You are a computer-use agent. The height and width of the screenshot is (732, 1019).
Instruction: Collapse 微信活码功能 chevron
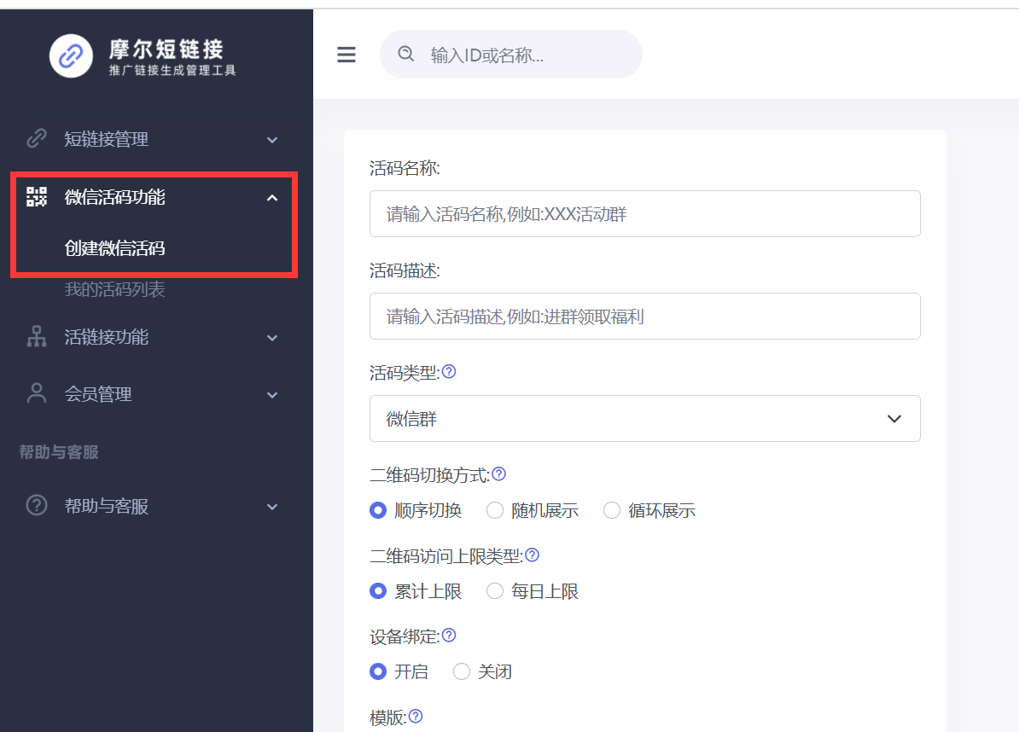(272, 197)
